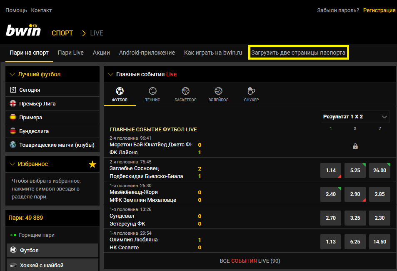Click the calendar icon next to Сегодня
The width and height of the screenshot is (397, 271).
click(13, 90)
